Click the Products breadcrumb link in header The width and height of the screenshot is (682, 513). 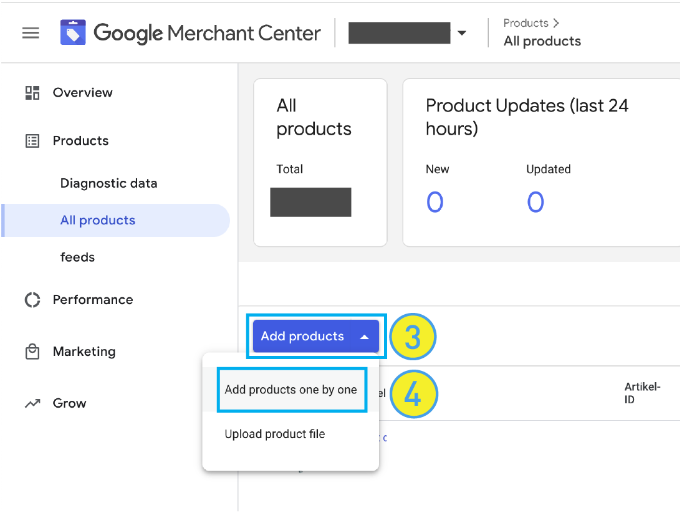526,23
